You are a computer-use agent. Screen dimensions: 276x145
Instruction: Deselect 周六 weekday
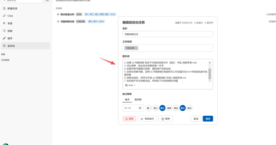tap(182, 108)
